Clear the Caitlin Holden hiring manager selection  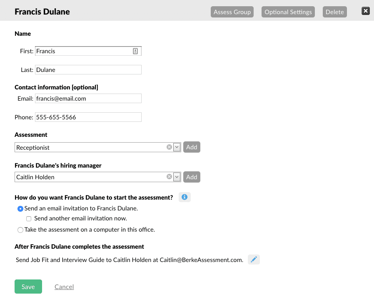pyautogui.click(x=169, y=177)
